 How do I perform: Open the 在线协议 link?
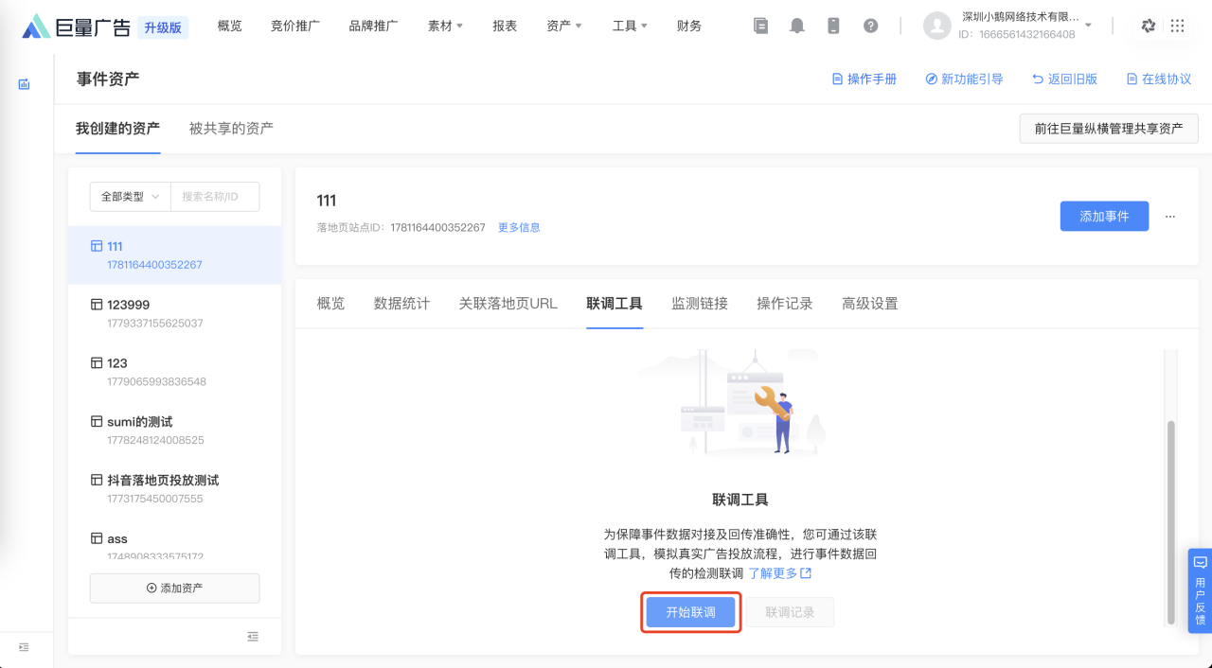(x=1159, y=79)
